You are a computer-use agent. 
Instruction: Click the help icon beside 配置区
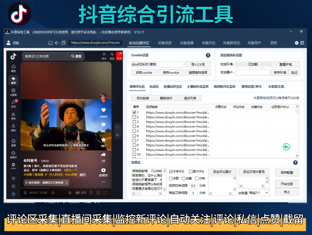pyautogui.click(x=295, y=163)
